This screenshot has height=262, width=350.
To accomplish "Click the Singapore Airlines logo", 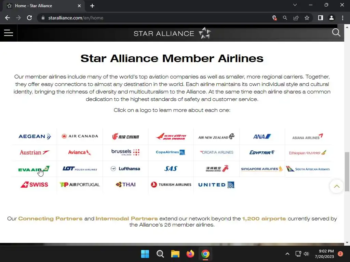I will (262, 169).
